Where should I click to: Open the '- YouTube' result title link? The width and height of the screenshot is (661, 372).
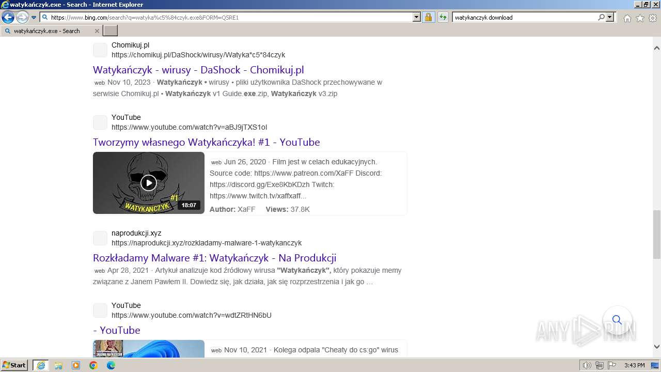117,330
